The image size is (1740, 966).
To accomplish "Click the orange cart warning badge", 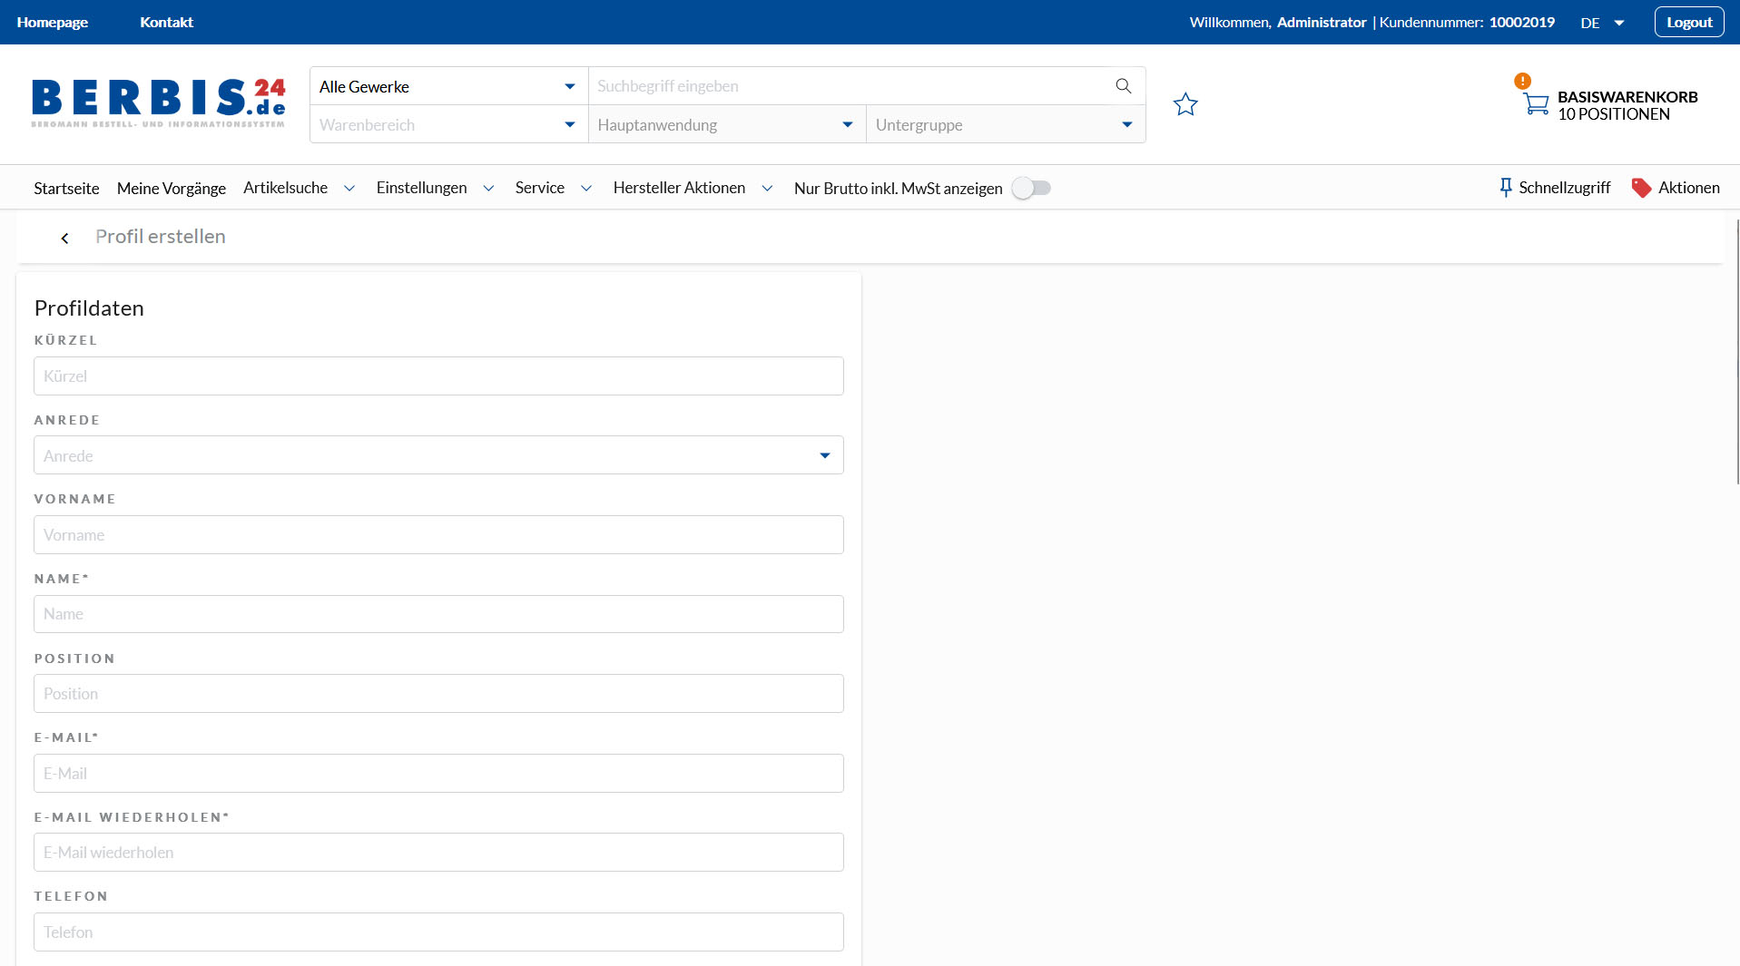I will point(1522,81).
